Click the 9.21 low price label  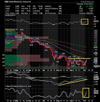46,50
